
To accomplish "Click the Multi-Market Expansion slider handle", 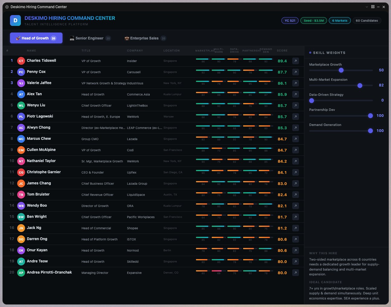I will coord(360,86).
